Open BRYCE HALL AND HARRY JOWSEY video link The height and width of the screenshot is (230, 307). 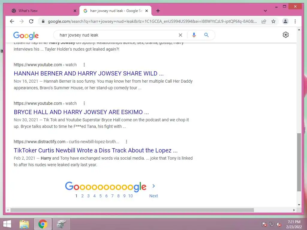tap(81, 112)
